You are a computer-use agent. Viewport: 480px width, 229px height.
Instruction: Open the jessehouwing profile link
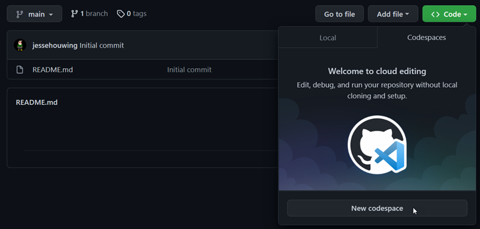pyautogui.click(x=55, y=45)
